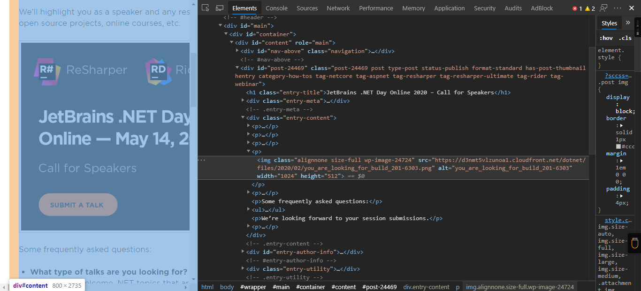Collapse the div#post-24469 node
This screenshot has height=291, width=641.
click(x=237, y=68)
